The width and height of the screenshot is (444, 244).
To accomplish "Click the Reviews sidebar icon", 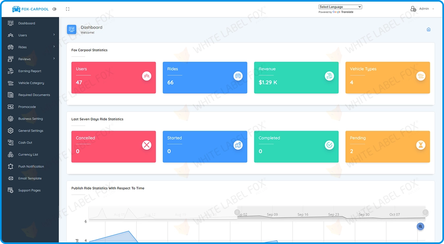I will click(10, 59).
